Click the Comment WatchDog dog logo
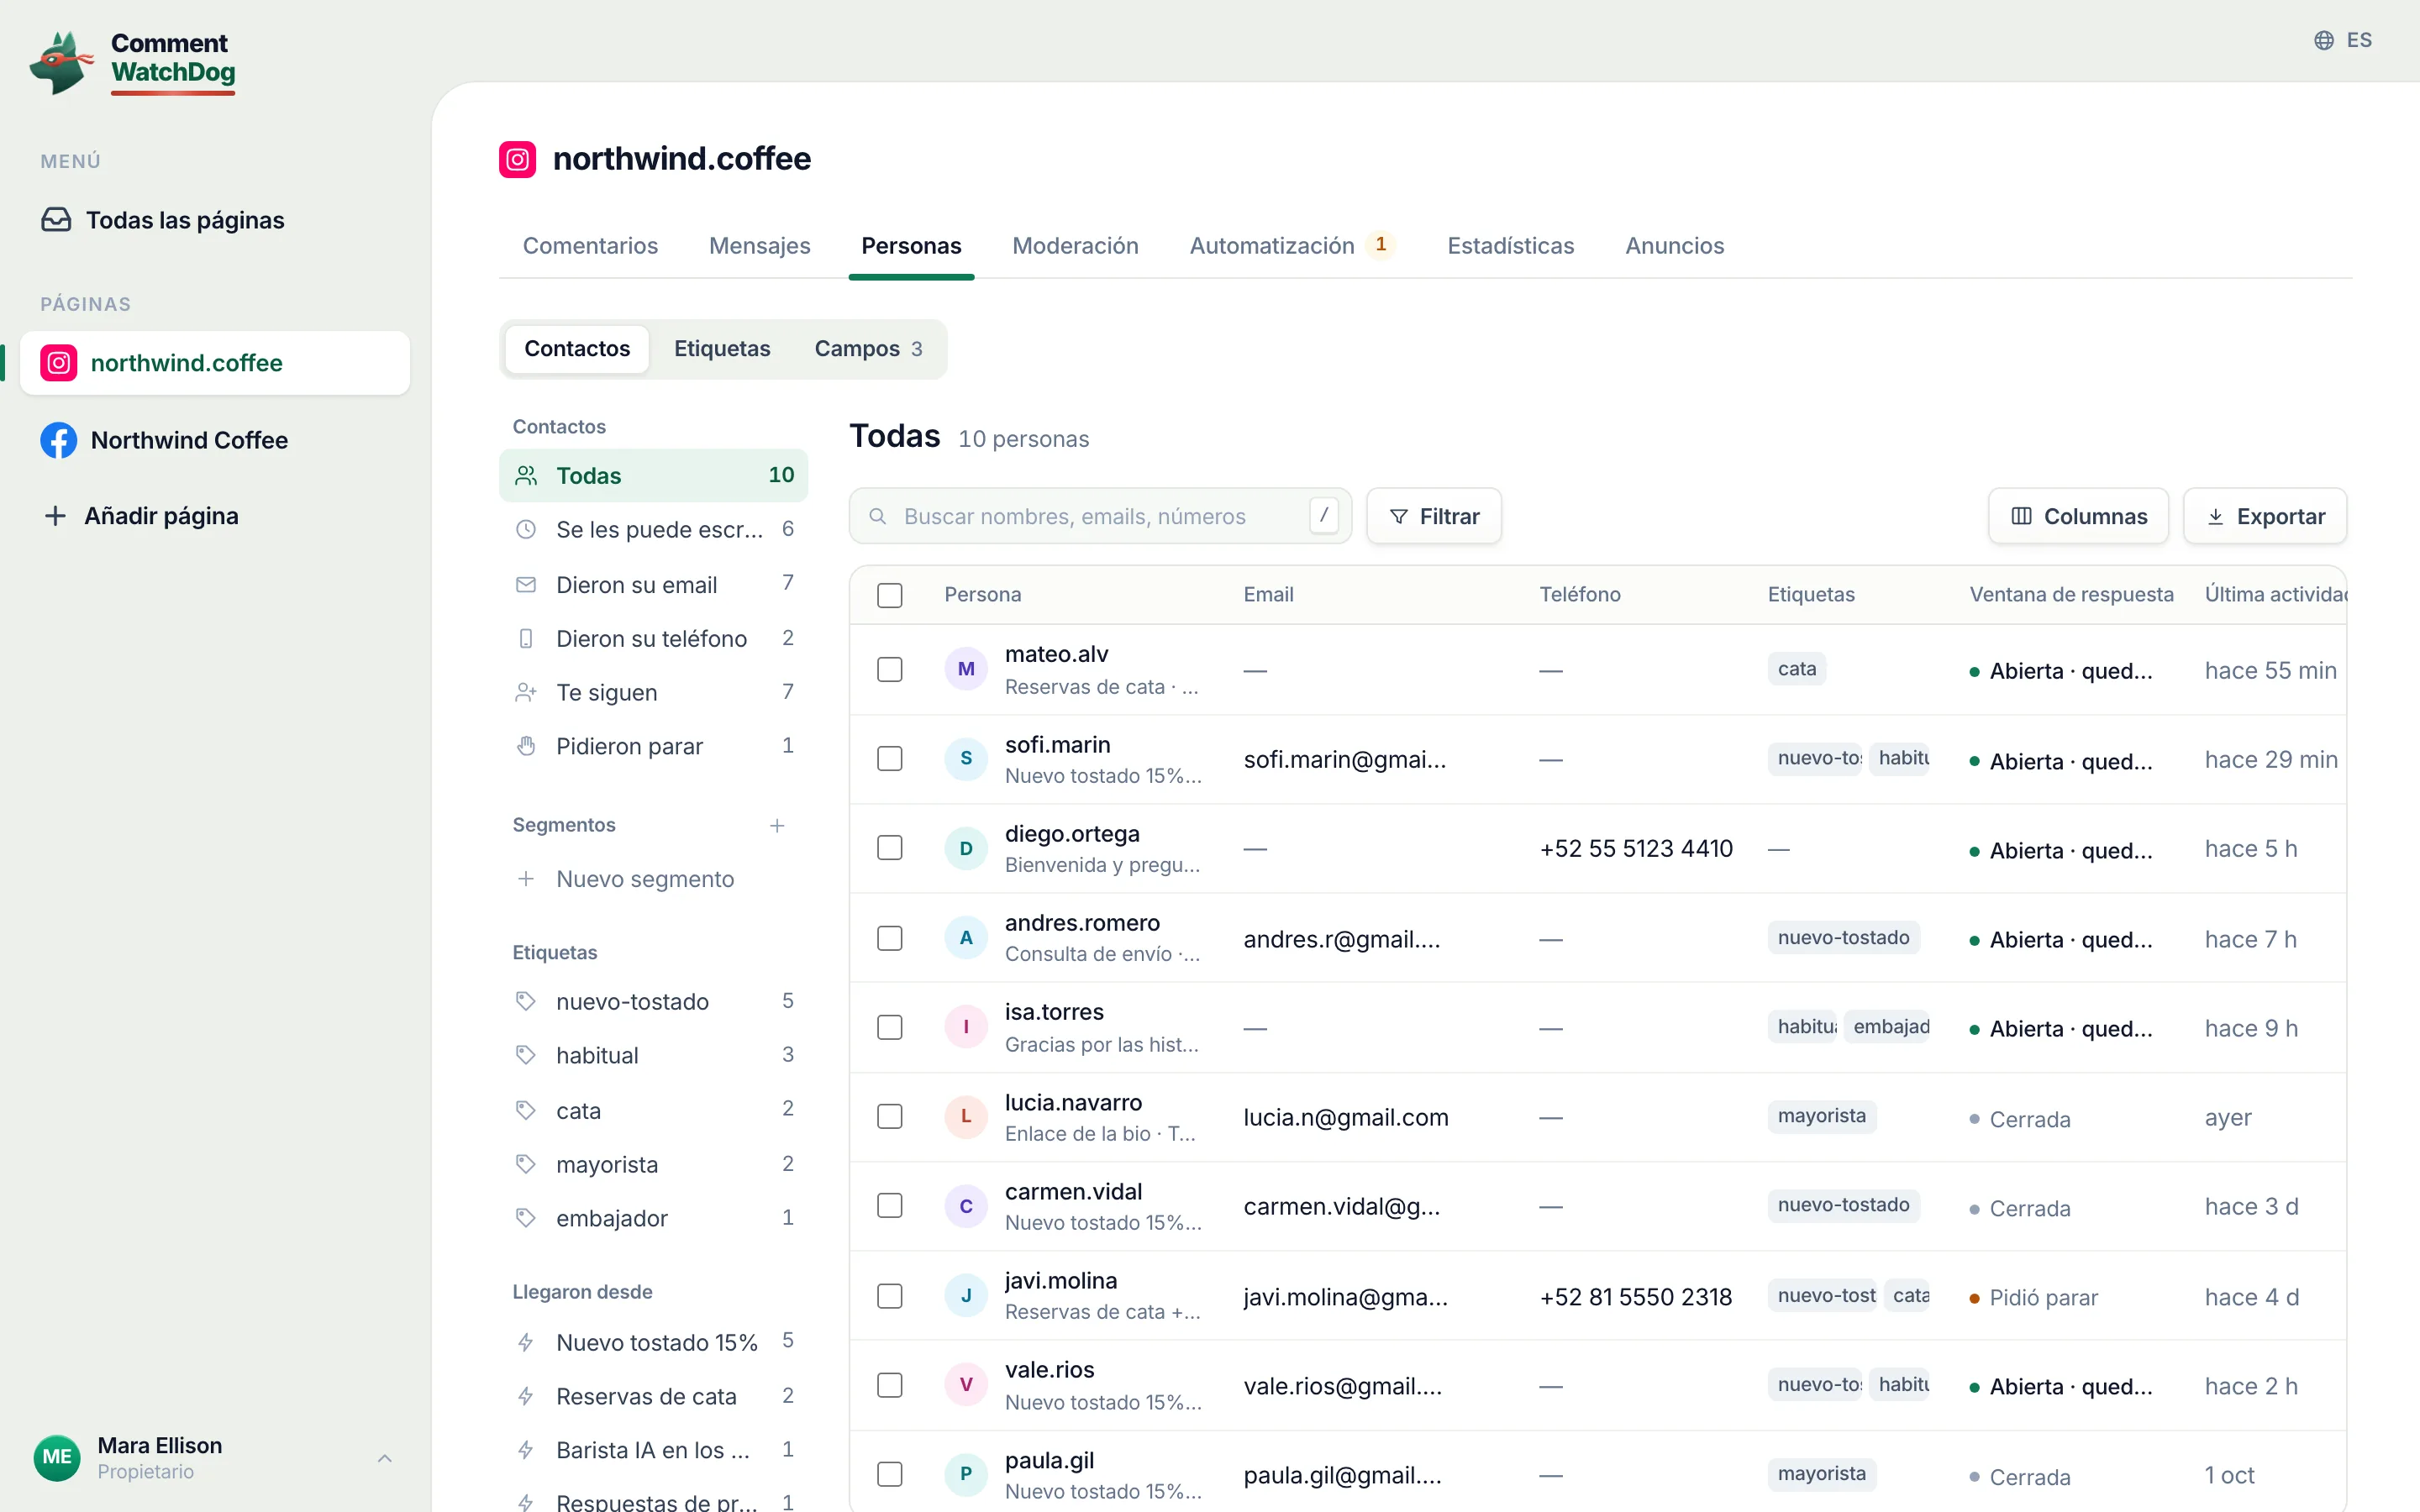The height and width of the screenshot is (1512, 2420). coord(61,62)
